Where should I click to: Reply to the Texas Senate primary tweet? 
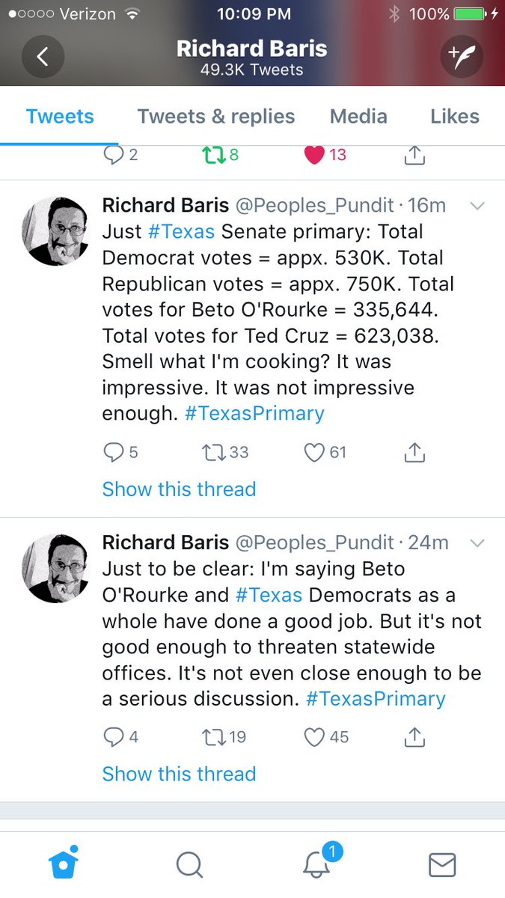(114, 452)
